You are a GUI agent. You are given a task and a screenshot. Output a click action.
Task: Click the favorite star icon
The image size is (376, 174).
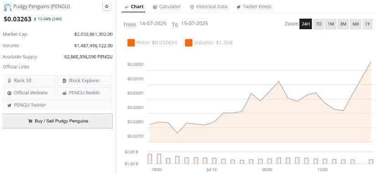[x=107, y=6]
